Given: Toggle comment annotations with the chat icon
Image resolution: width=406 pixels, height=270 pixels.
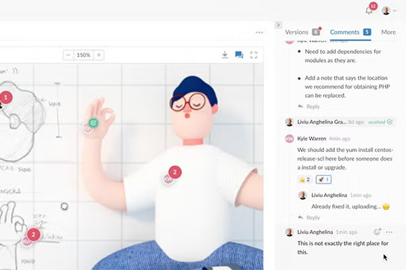Looking at the screenshot, I should (x=239, y=55).
